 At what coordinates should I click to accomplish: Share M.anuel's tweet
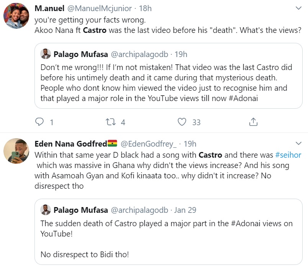(x=253, y=122)
